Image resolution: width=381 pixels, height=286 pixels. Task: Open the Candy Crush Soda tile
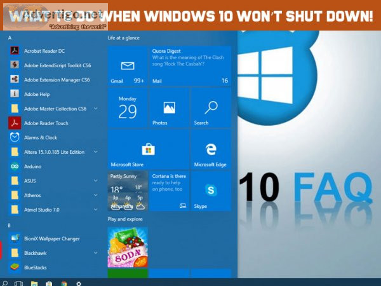tap(128, 247)
